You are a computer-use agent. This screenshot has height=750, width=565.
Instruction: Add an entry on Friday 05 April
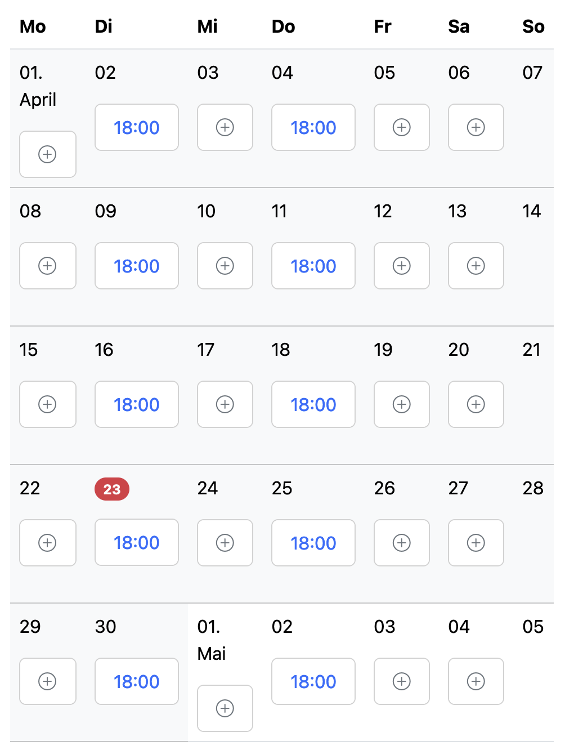[402, 127]
